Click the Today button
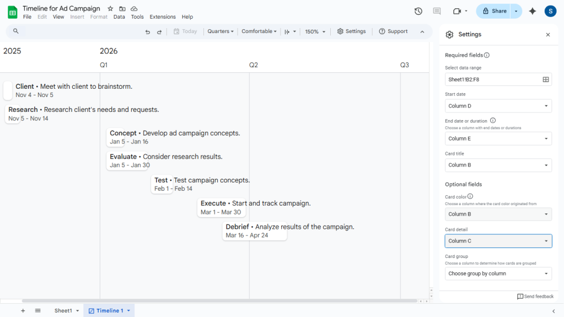 coord(185,31)
